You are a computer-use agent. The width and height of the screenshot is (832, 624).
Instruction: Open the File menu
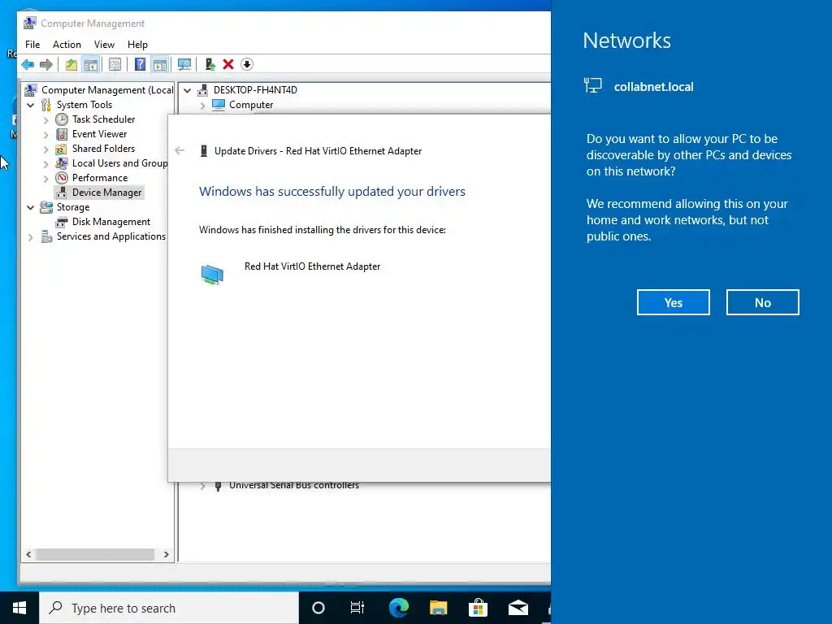coord(32,45)
